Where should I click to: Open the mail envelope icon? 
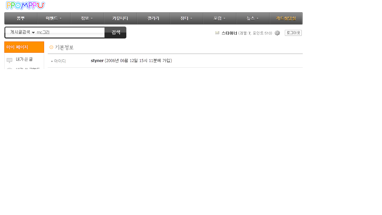coord(217,33)
